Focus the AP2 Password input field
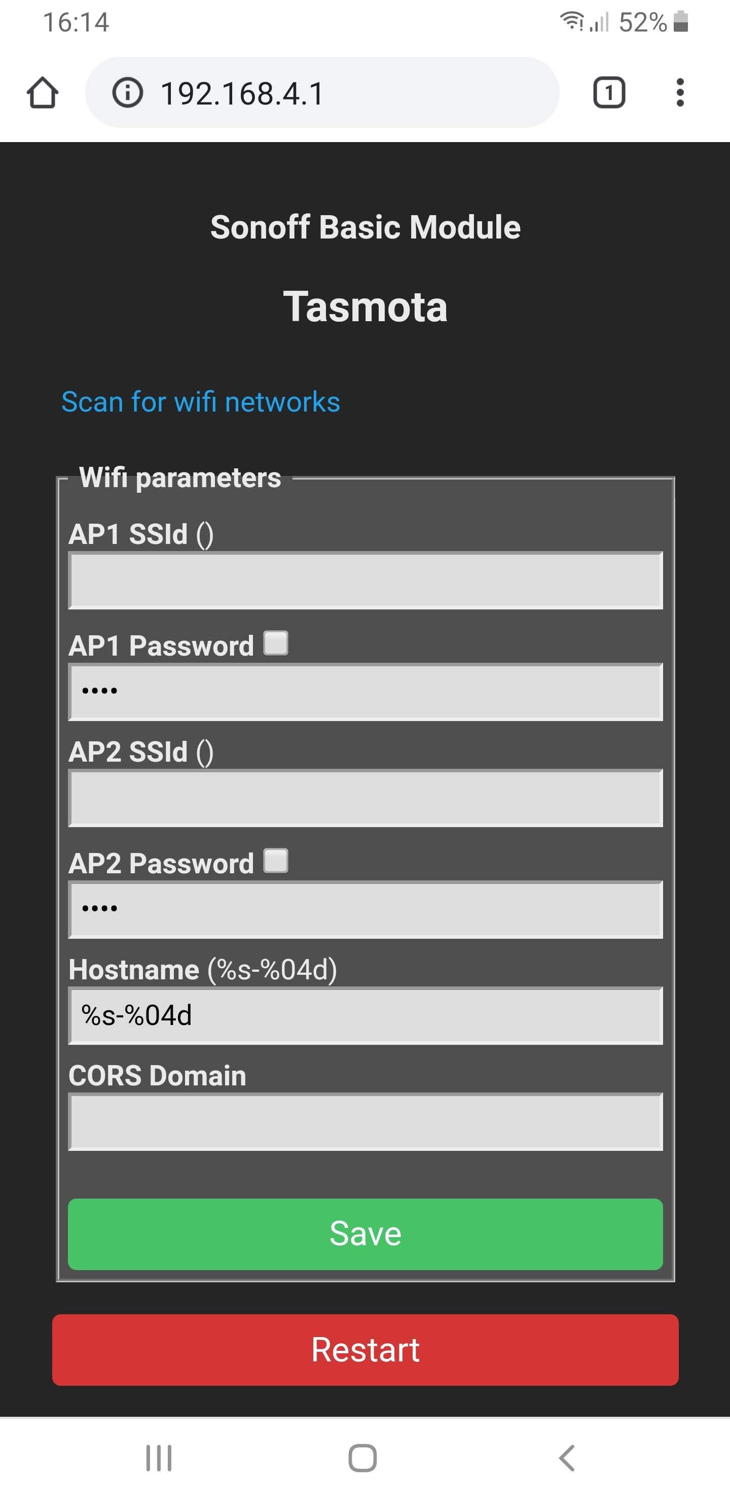This screenshot has height=1502, width=730. point(366,909)
